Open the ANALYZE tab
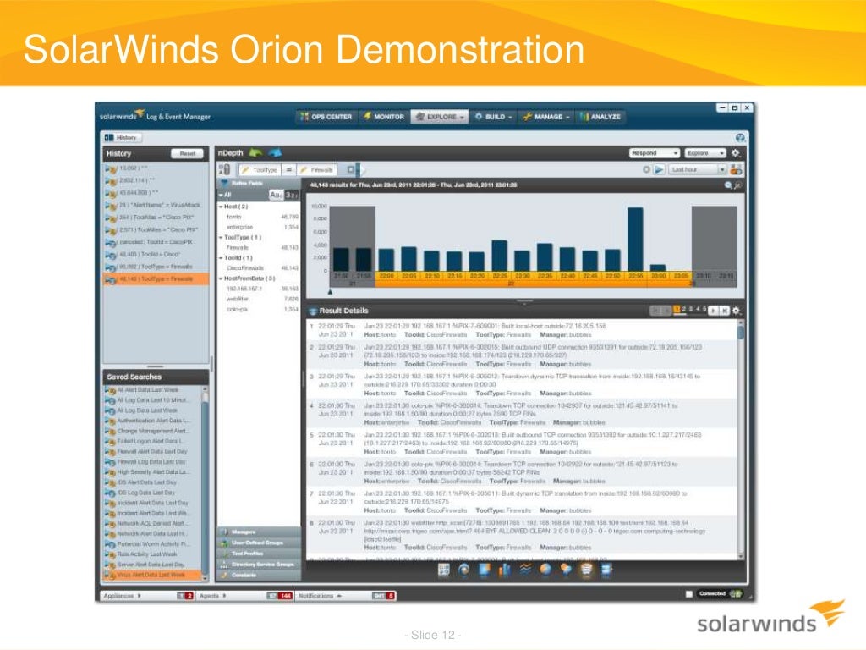The image size is (866, 650). click(600, 117)
